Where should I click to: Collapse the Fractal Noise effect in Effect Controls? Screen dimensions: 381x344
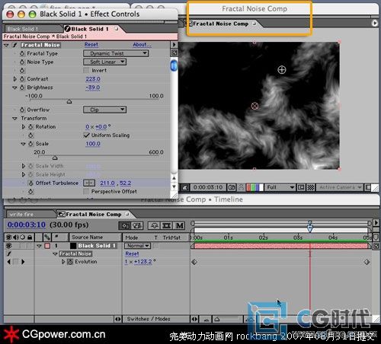point(6,45)
